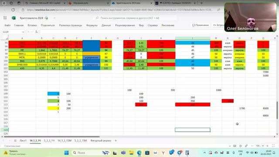The image size is (279, 157).
Task: Switch to the Главная ribbon tab
Action: (x=19, y=25)
